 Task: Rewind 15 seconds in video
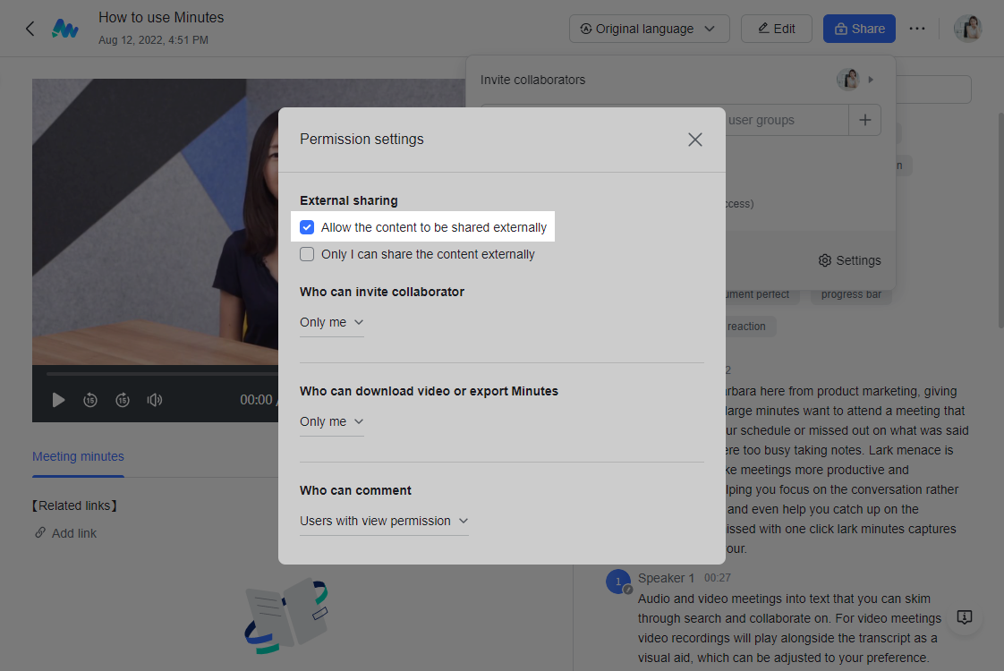point(90,400)
